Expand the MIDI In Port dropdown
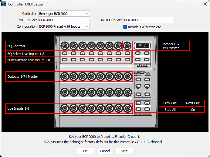The width and height of the screenshot is (210, 157). click(x=64, y=20)
